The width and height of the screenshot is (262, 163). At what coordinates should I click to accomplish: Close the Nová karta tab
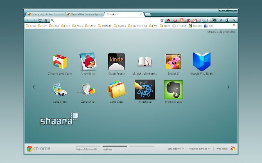pyautogui.click(x=141, y=14)
